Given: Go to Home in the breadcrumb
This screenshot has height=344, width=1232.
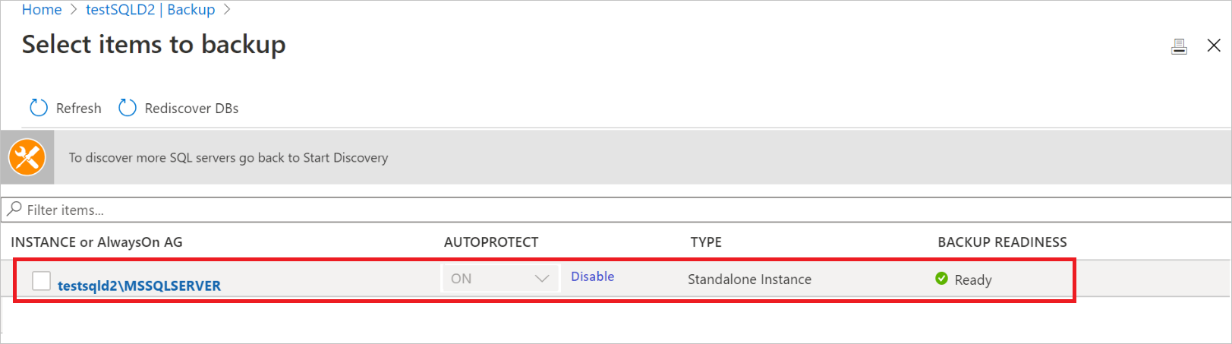Looking at the screenshot, I should point(42,10).
